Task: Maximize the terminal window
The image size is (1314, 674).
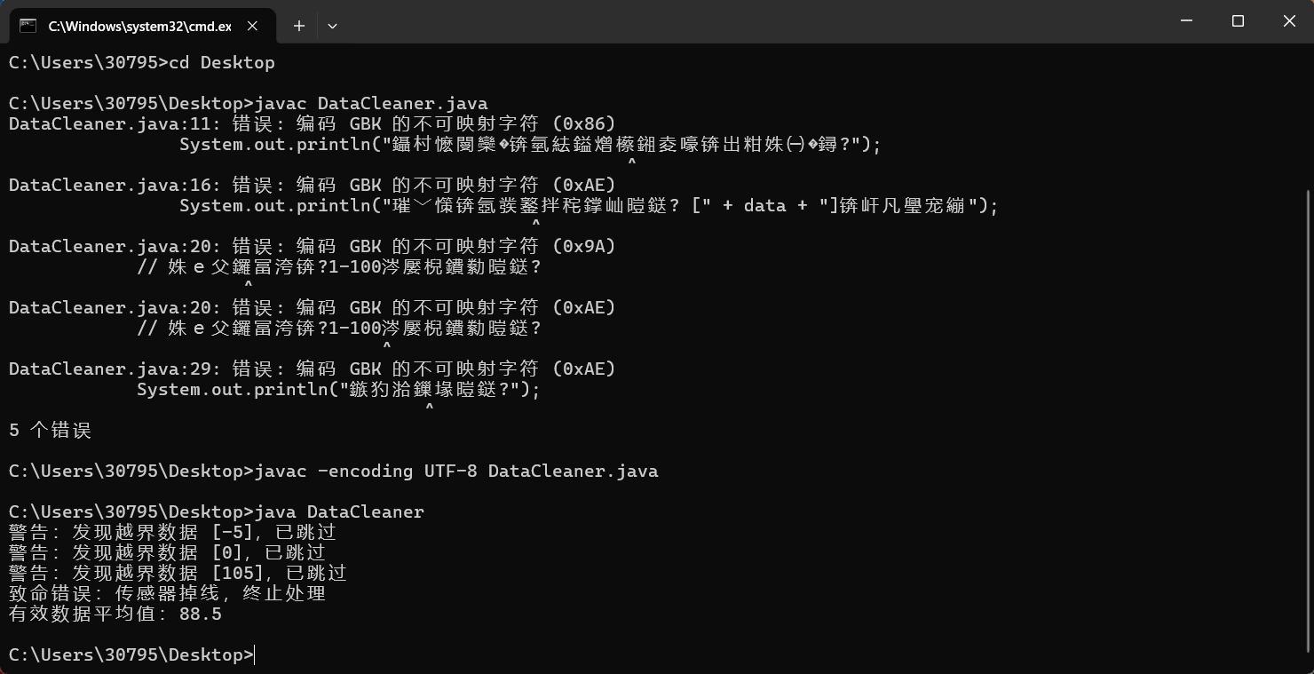Action: 1238,20
